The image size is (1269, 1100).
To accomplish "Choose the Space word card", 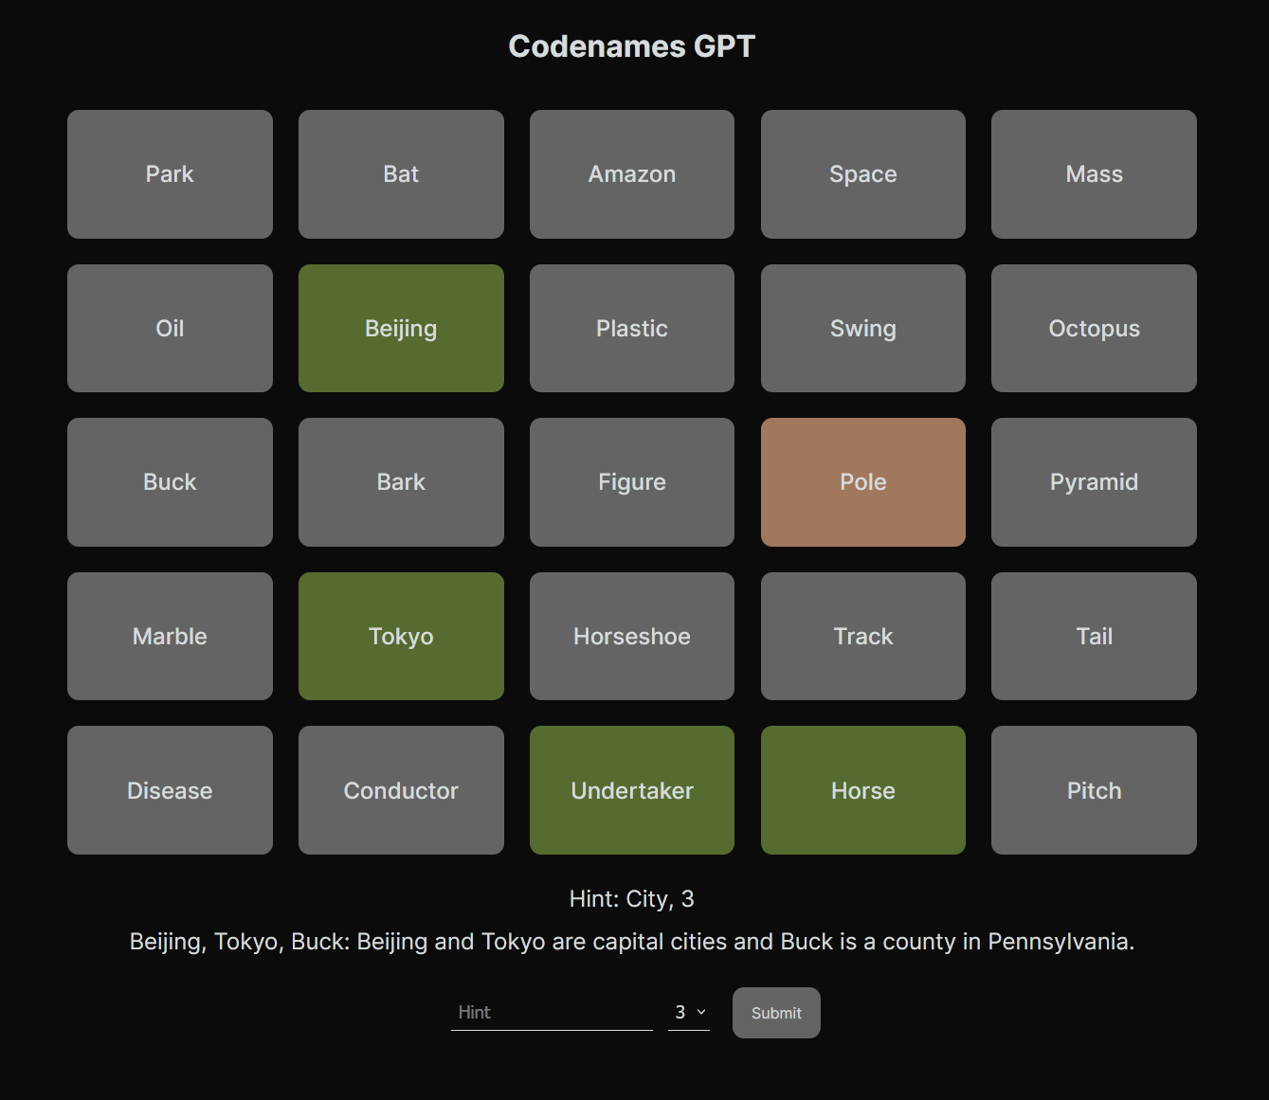I will [862, 174].
